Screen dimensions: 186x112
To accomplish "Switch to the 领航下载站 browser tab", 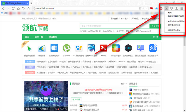I will 15,3.
